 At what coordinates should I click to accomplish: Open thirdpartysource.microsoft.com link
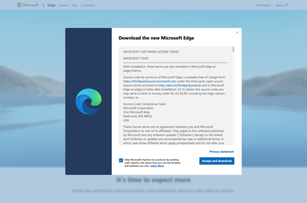pos(149,81)
